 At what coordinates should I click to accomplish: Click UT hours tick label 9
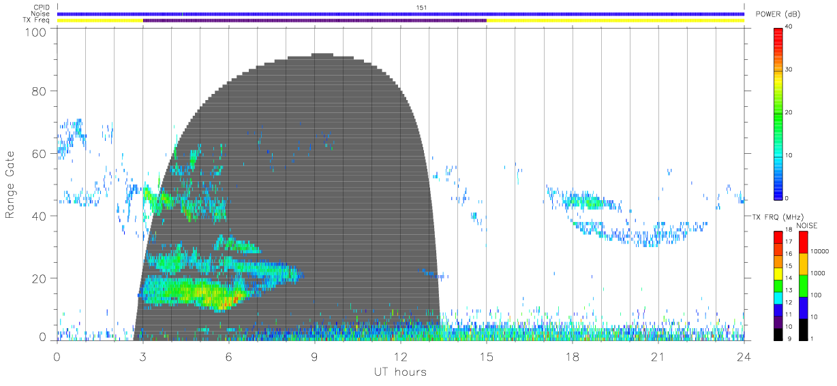point(315,356)
